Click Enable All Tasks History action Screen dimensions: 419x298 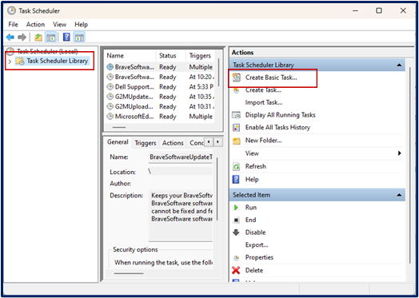pyautogui.click(x=277, y=128)
